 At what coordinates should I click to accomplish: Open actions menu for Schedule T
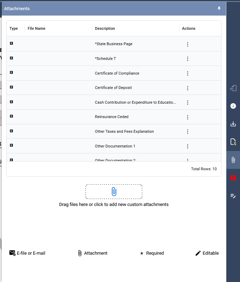tap(187, 59)
